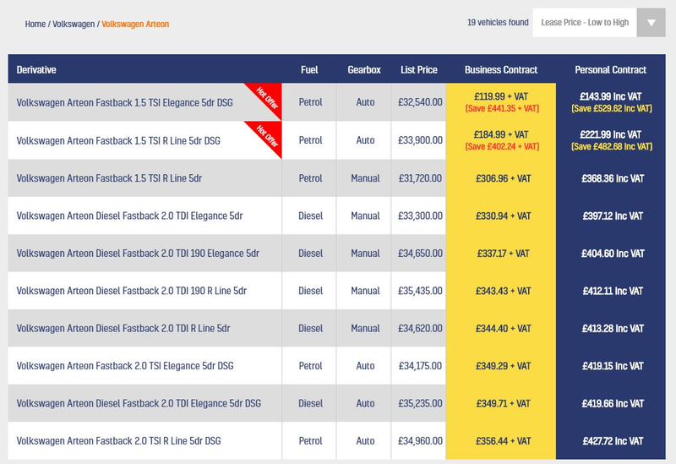Select personal price £412.11 Inc VAT
The width and height of the screenshot is (676, 464).
click(x=613, y=291)
